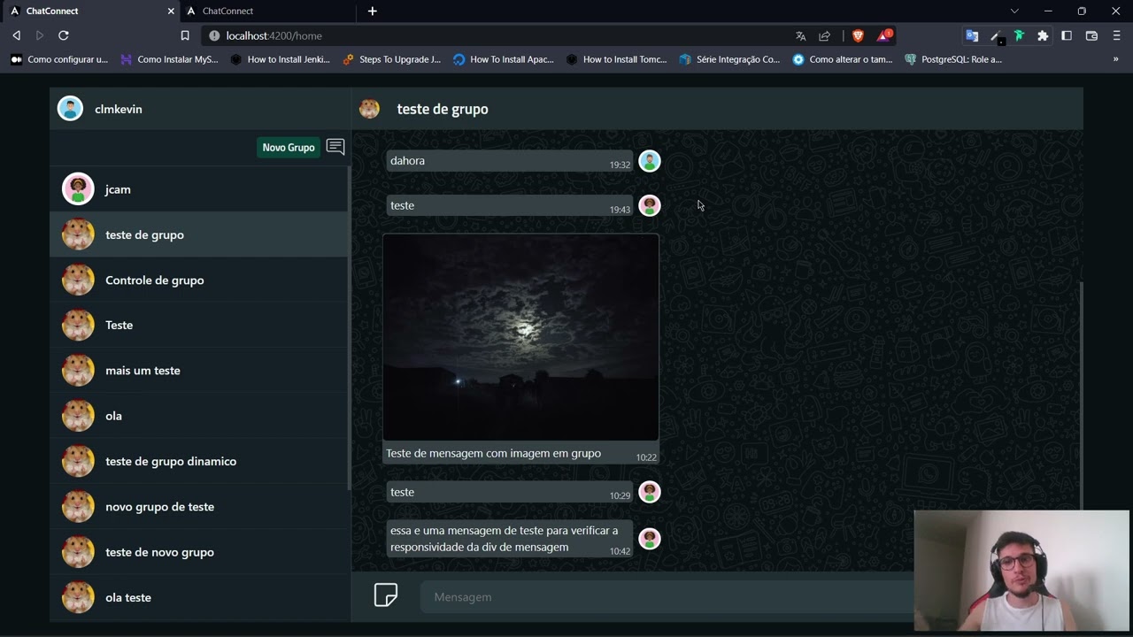Screen dimensions: 1133x637
Task: Open the ola group chat
Action: tap(200, 416)
